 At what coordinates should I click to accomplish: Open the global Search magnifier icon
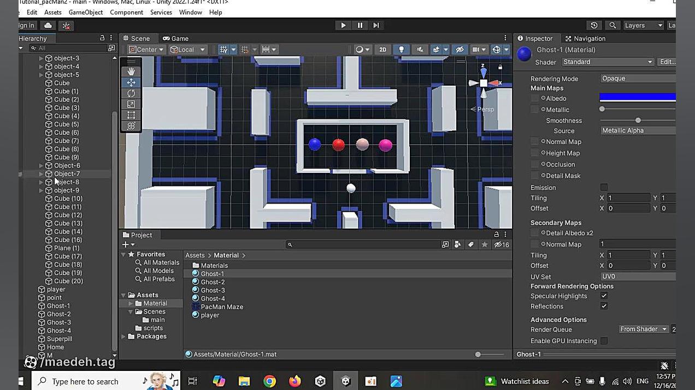tap(612, 25)
